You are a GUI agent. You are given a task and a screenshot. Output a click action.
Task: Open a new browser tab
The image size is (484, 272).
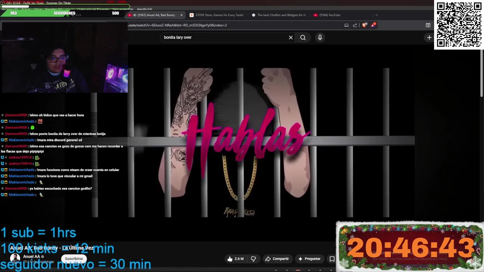pyautogui.click(x=377, y=15)
